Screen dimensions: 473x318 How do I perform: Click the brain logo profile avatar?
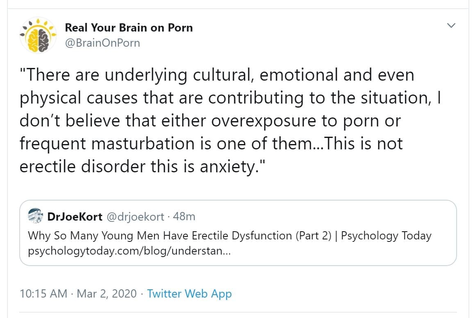click(x=38, y=35)
